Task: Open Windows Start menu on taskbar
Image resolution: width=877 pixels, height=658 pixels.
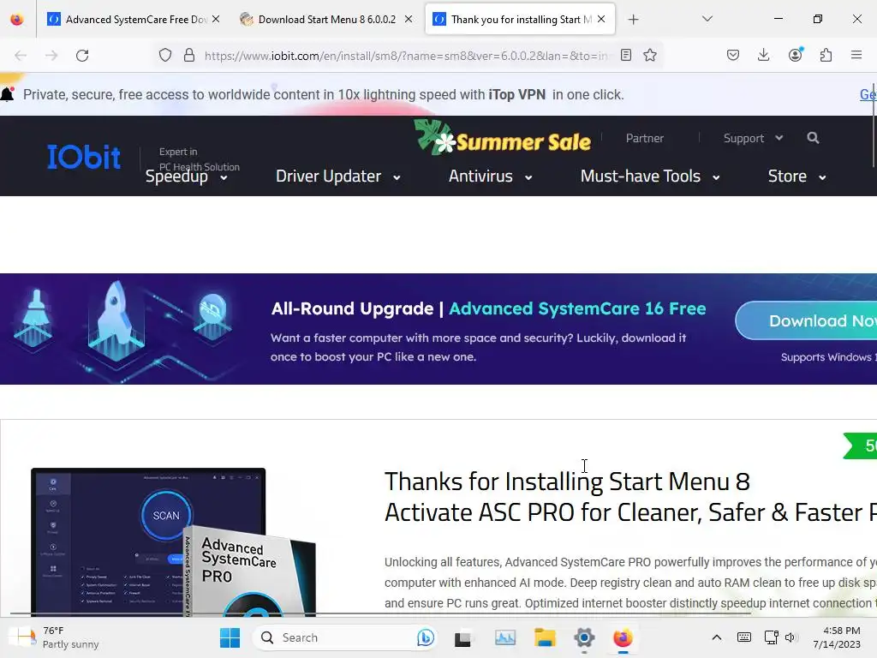Action: [230, 637]
